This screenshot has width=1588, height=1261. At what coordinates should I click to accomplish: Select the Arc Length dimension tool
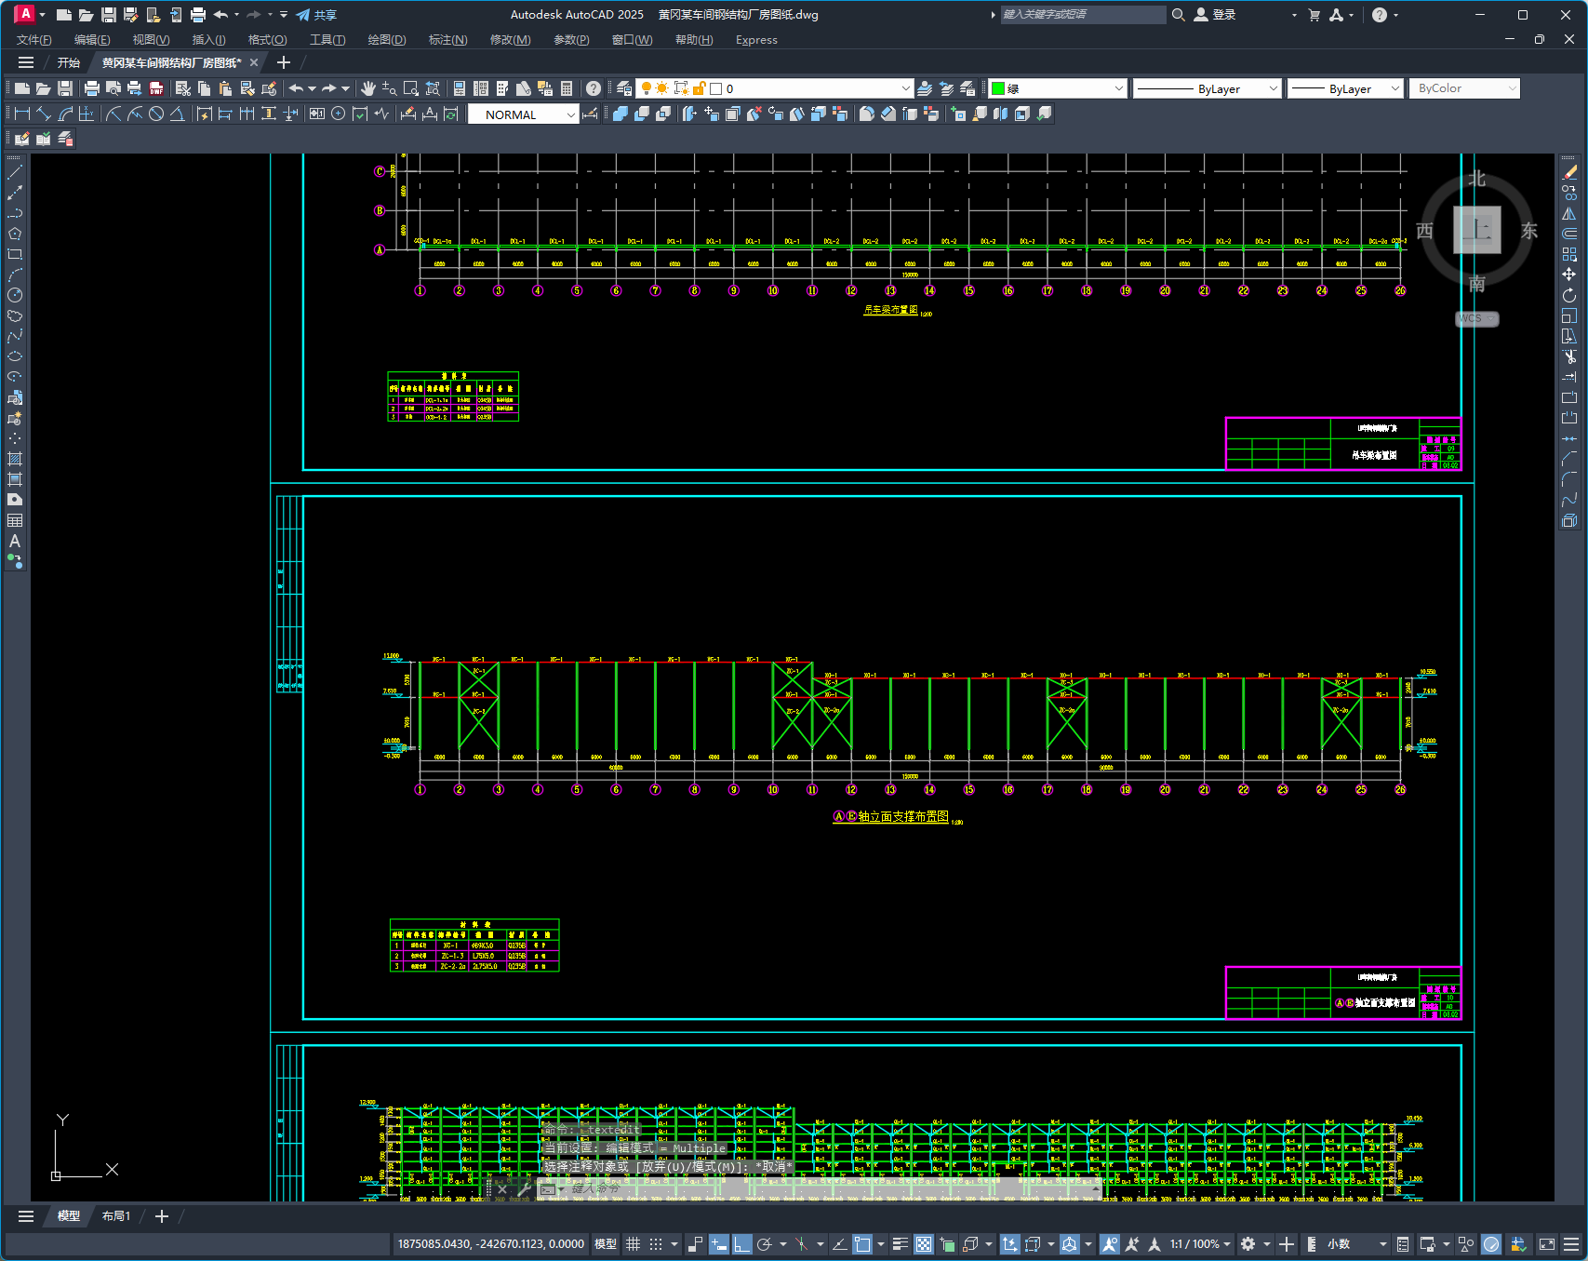coord(65,114)
